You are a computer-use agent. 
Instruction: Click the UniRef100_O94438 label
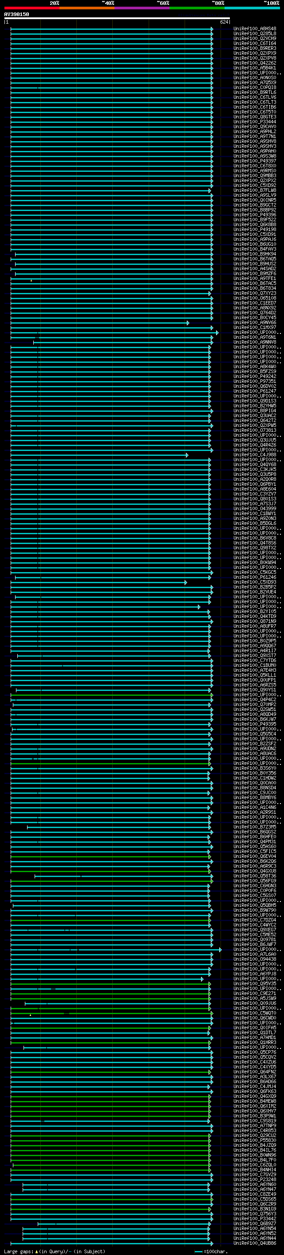coord(255,959)
